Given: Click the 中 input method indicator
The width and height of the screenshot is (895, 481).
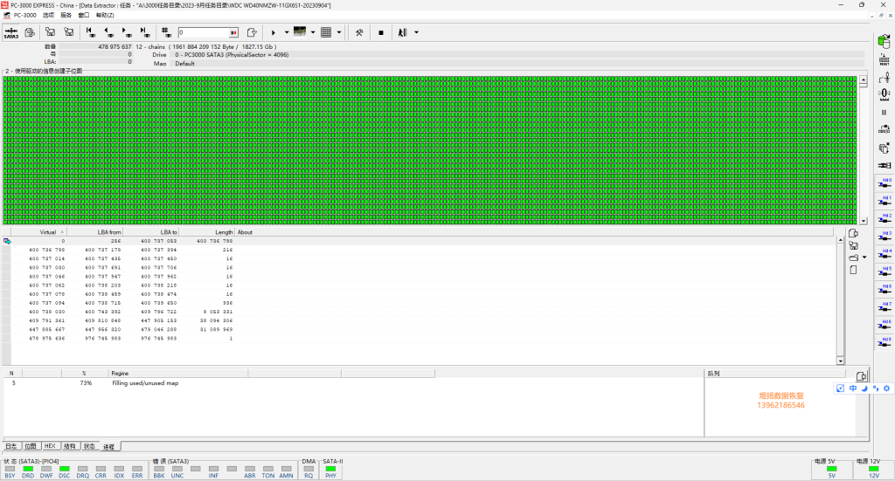Looking at the screenshot, I should pyautogui.click(x=853, y=388).
